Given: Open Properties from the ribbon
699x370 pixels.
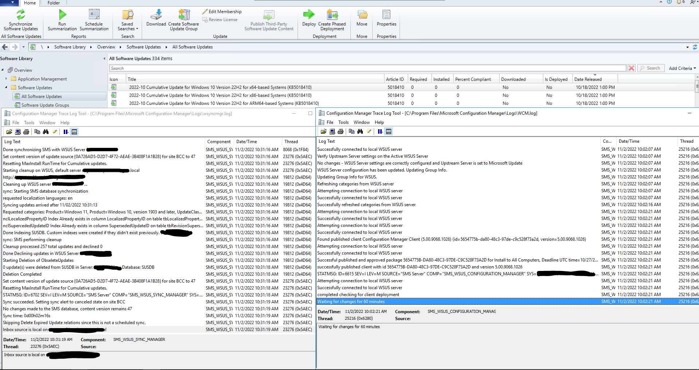Looking at the screenshot, I should [386, 18].
